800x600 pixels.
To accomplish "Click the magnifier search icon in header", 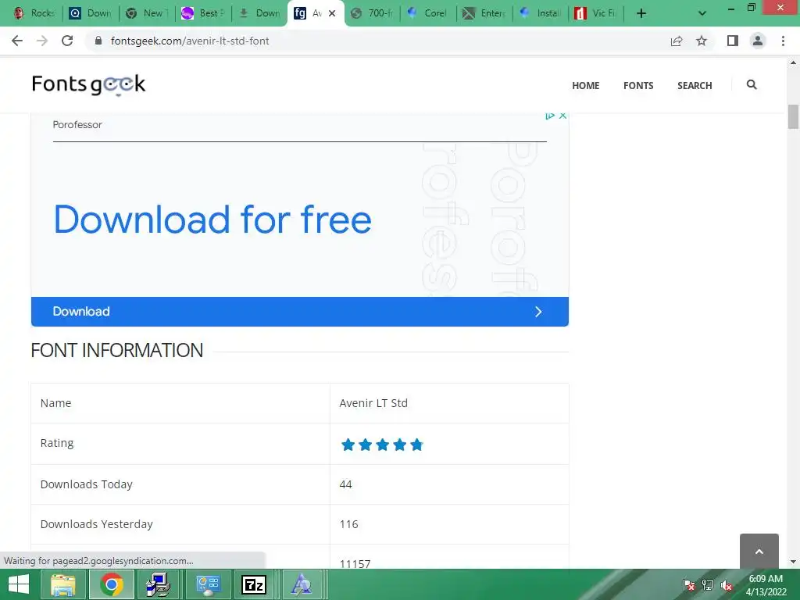I will tap(752, 84).
